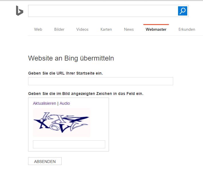This screenshot has width=203, height=169.
Task: Click label 'Geben Sie die URL Ihrer Startseite ein.'
Action: point(65,73)
